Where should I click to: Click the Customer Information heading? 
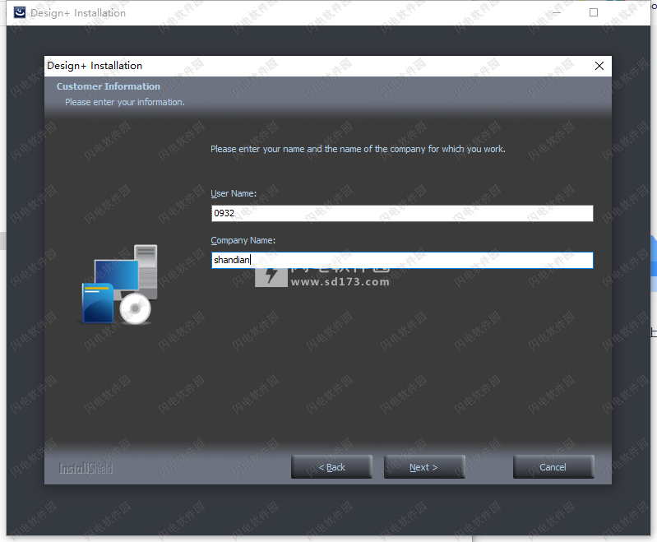[x=108, y=86]
